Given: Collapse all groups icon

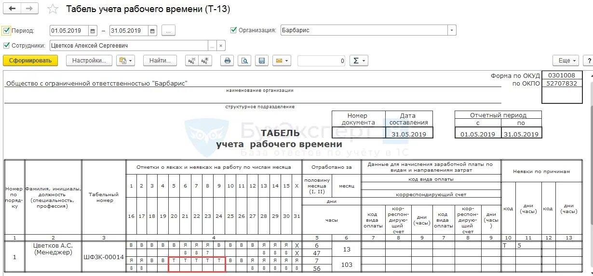Looking at the screenshot, I should [191, 61].
